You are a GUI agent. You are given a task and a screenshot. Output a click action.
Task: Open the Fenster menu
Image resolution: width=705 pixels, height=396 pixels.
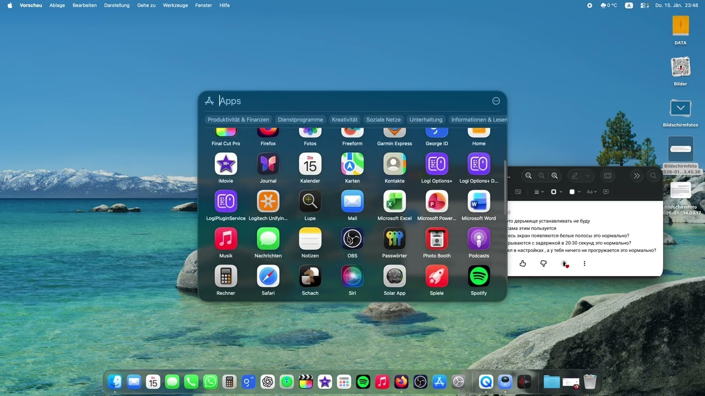204,5
